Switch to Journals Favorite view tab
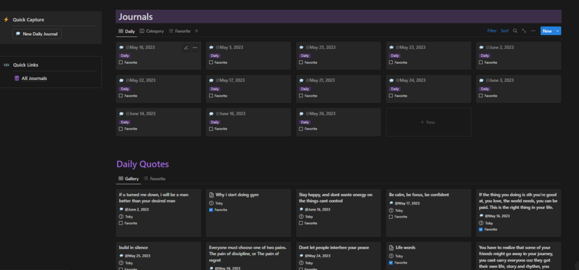The height and width of the screenshot is (270, 579). click(179, 31)
